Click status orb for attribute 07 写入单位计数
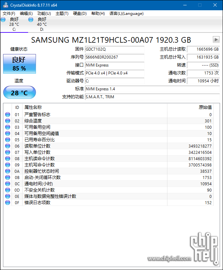The height and width of the screenshot is (270, 223). coord(8,152)
